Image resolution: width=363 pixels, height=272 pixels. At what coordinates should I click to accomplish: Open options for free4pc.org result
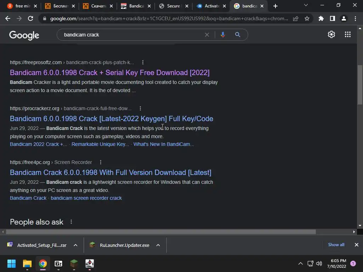pyautogui.click(x=100, y=162)
